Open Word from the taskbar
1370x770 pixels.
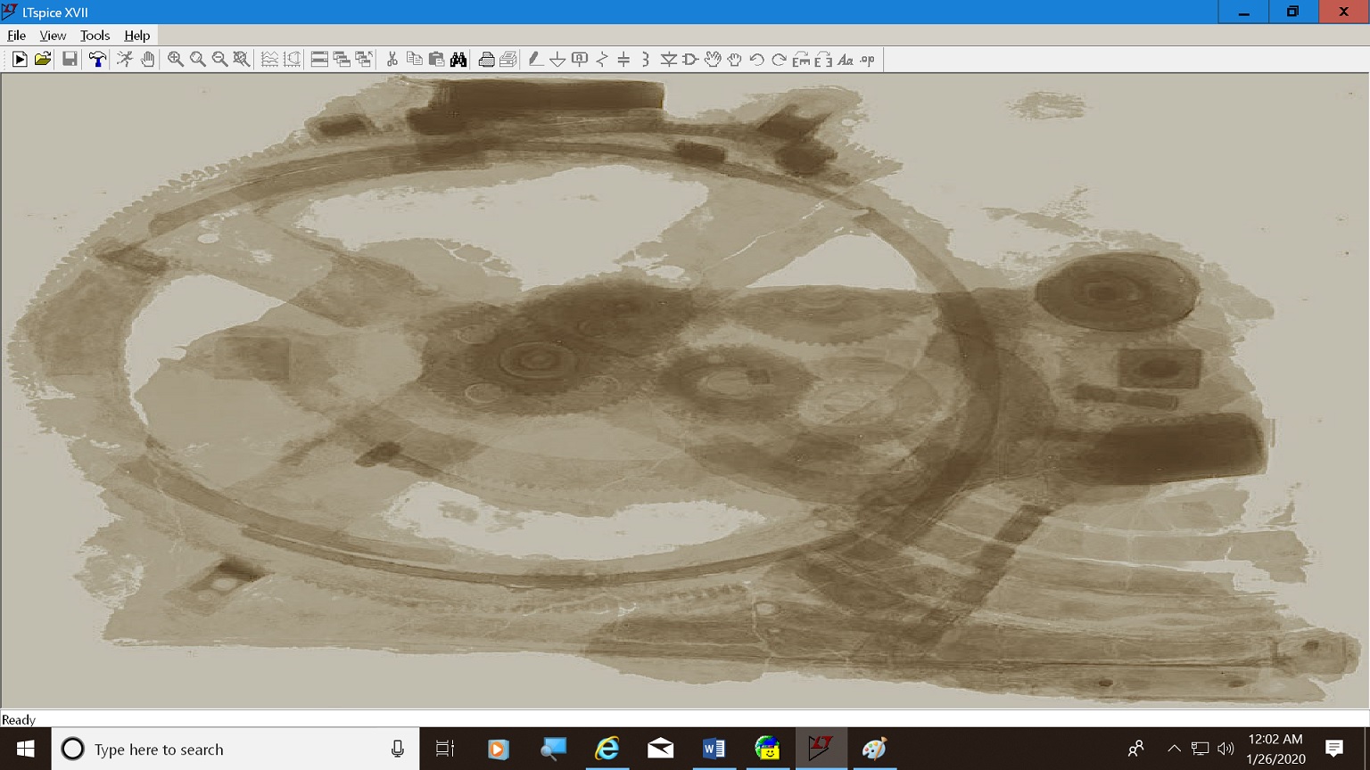tap(714, 750)
